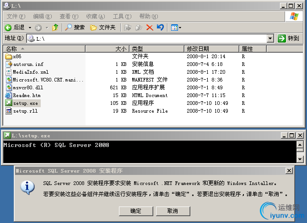Click the drive icon inside address field
Viewport: 307px width, 223px height.
click(31, 38)
